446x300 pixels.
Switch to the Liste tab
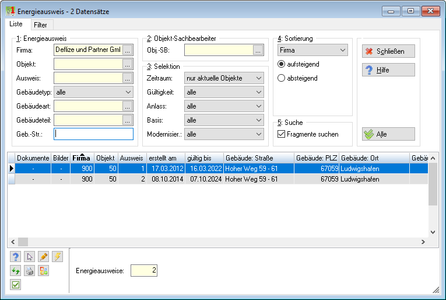(16, 24)
